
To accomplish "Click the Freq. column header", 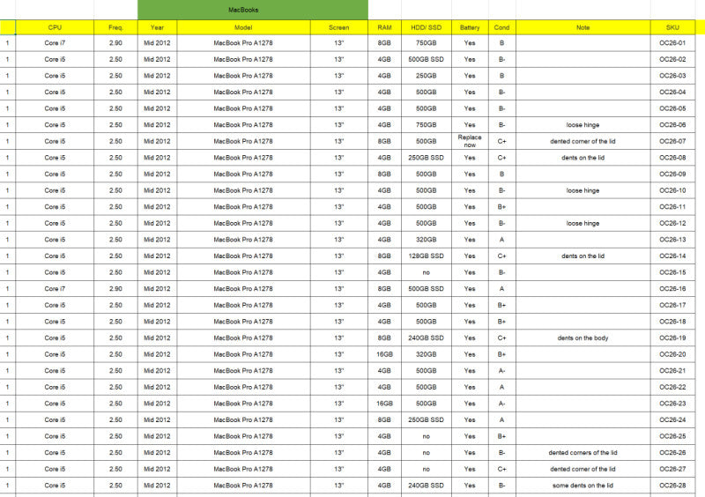I will 115,27.
